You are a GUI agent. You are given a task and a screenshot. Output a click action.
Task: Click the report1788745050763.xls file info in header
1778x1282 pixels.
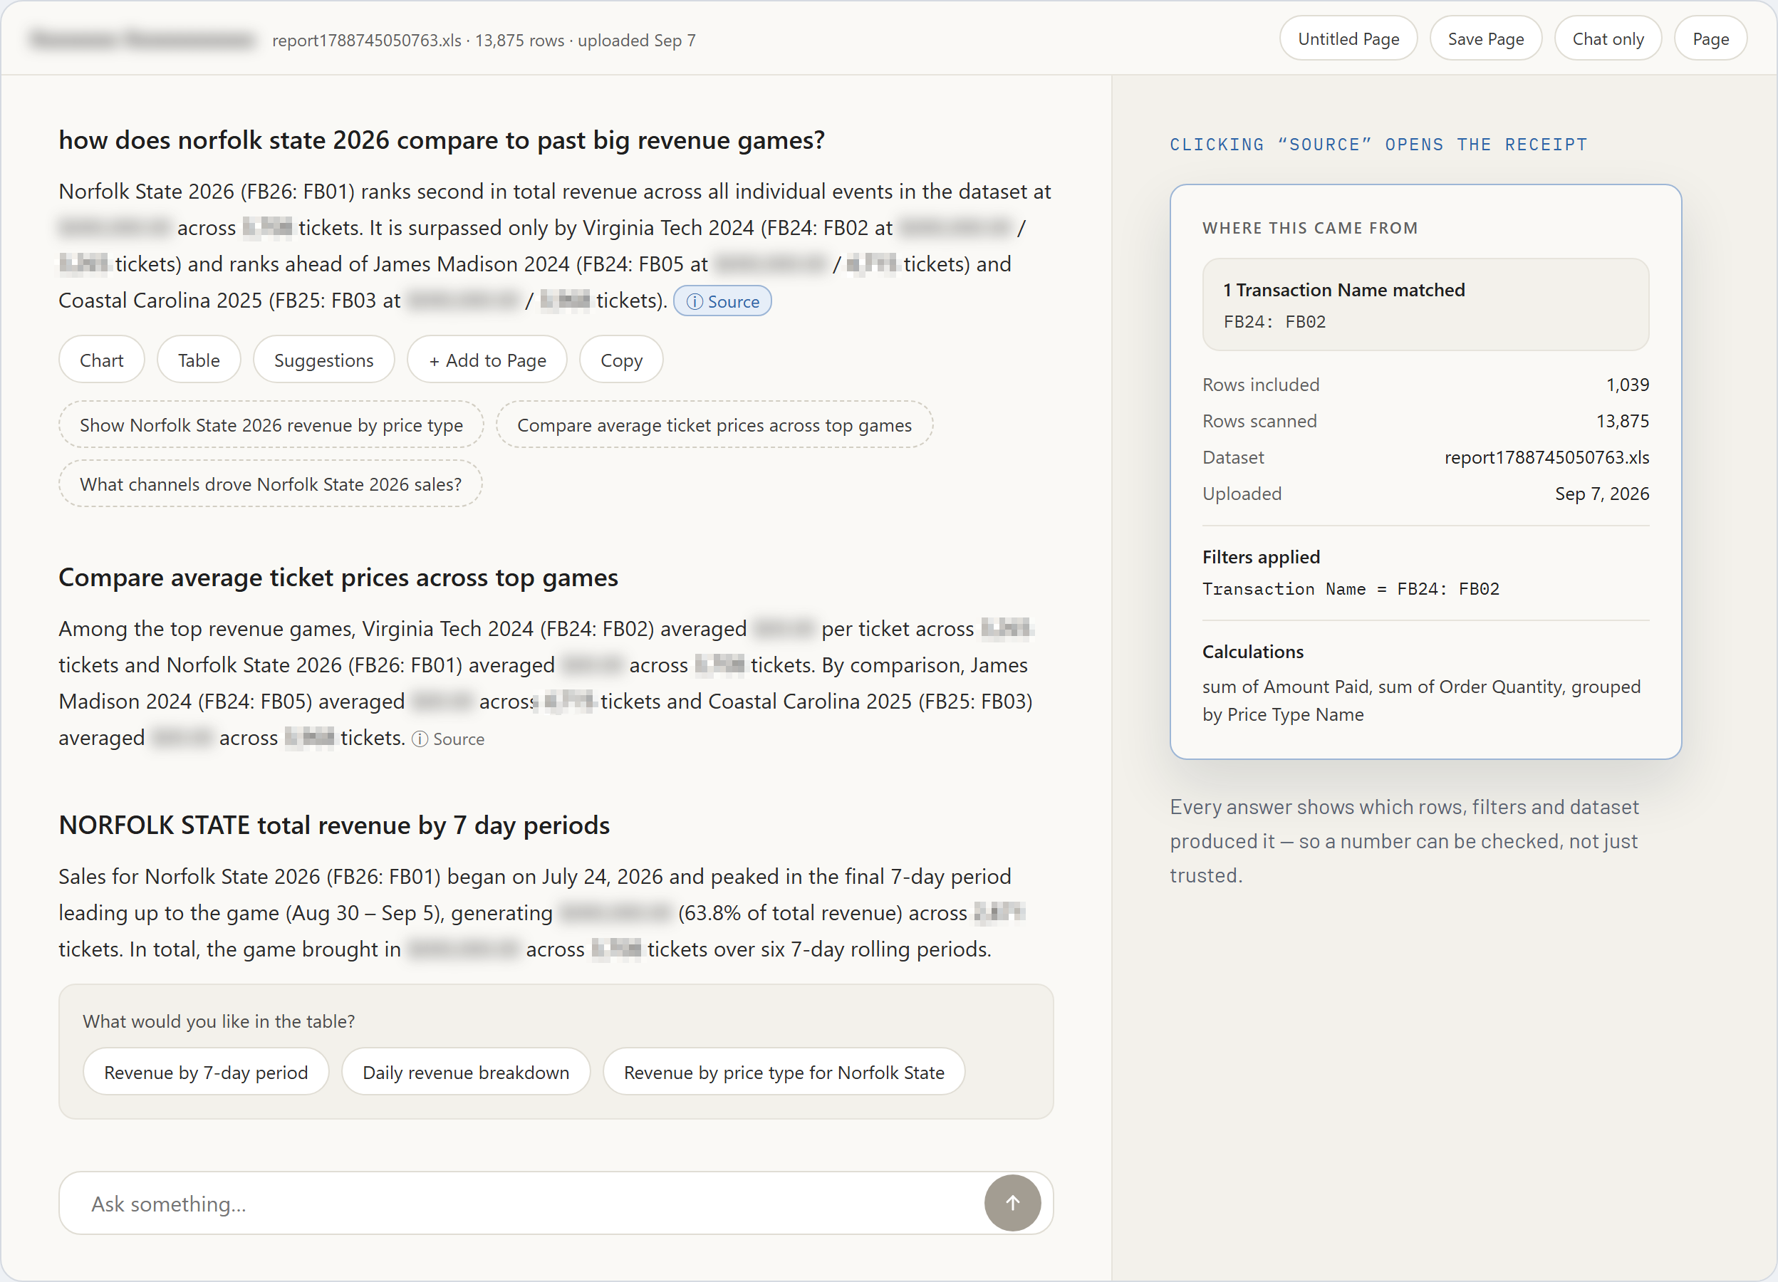(x=484, y=40)
